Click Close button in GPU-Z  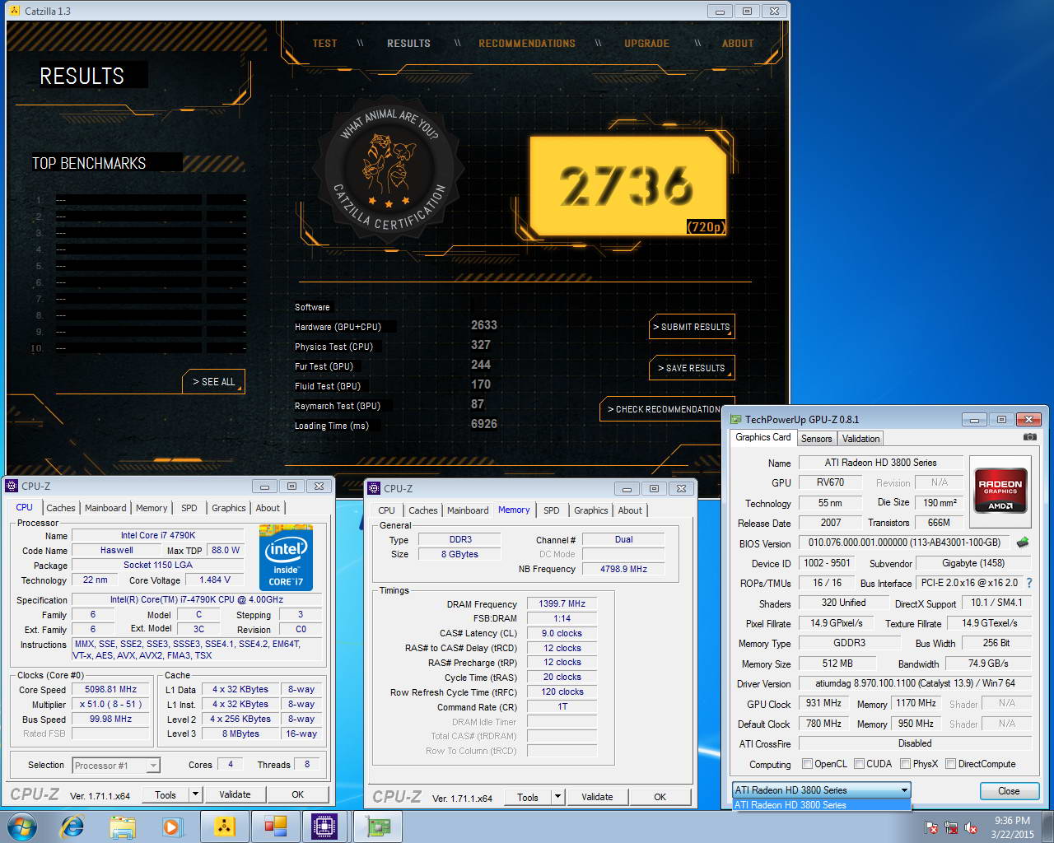coord(1008,790)
